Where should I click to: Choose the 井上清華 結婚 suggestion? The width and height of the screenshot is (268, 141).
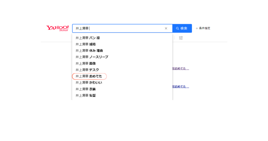[86, 44]
